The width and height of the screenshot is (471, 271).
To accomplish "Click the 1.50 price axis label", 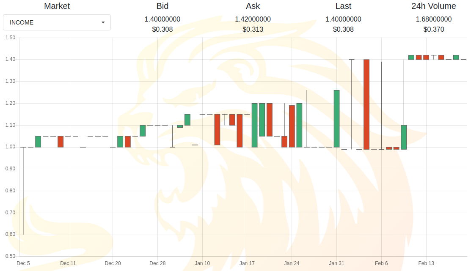I will (10, 38).
